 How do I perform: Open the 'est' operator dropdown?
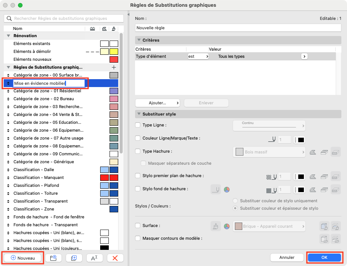coord(198,56)
